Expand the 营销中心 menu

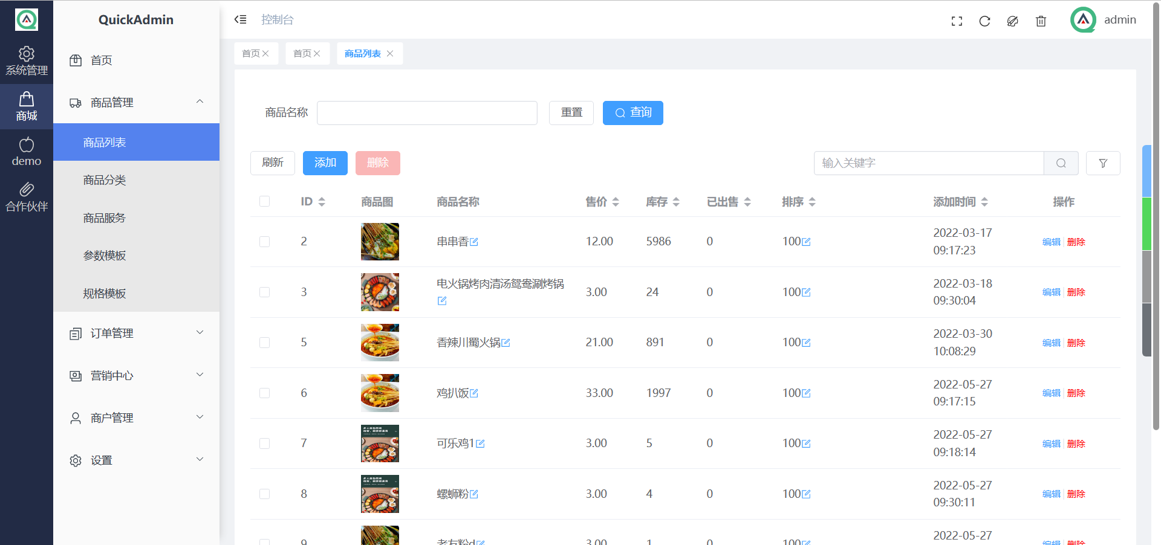coord(136,376)
